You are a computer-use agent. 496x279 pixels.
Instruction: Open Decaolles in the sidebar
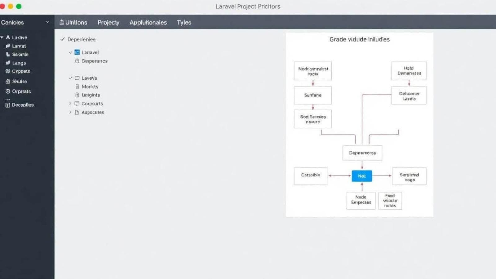pos(23,105)
